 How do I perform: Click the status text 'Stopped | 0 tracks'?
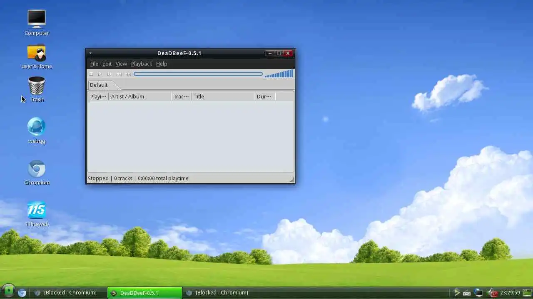coord(110,179)
